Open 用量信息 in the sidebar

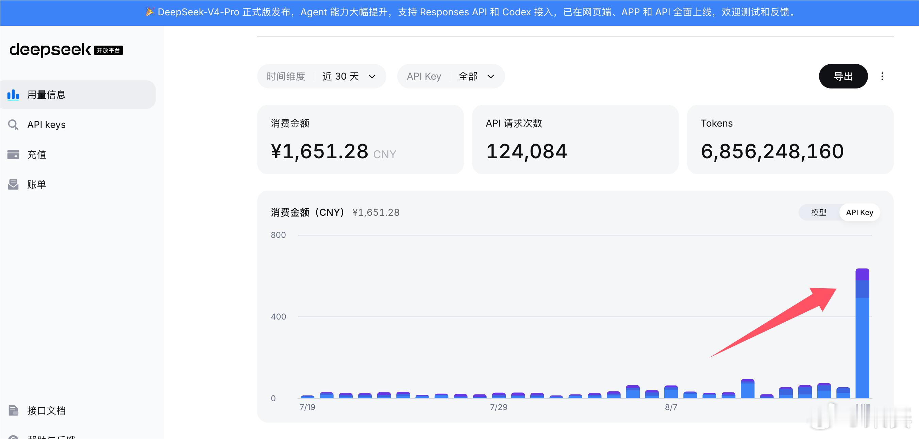[x=78, y=95]
